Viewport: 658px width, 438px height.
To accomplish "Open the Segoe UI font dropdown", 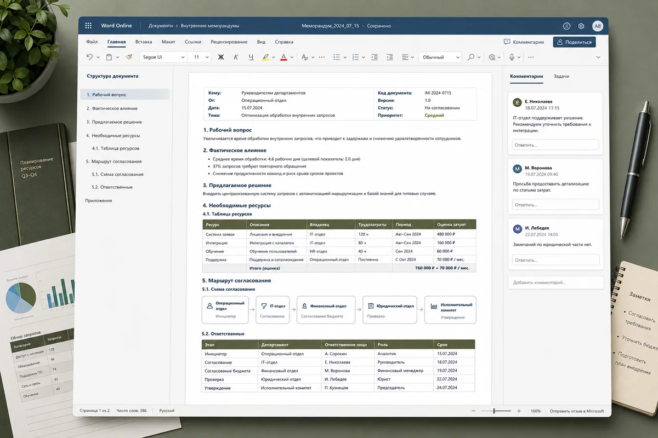I will coord(162,57).
